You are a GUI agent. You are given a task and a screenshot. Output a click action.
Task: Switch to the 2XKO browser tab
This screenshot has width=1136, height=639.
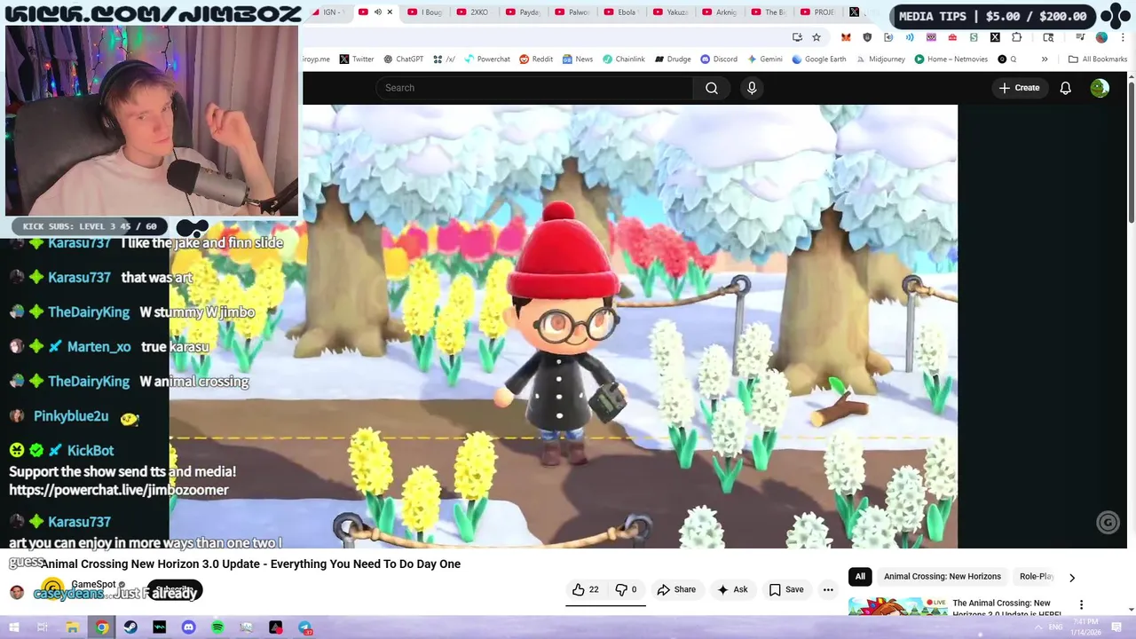472,12
